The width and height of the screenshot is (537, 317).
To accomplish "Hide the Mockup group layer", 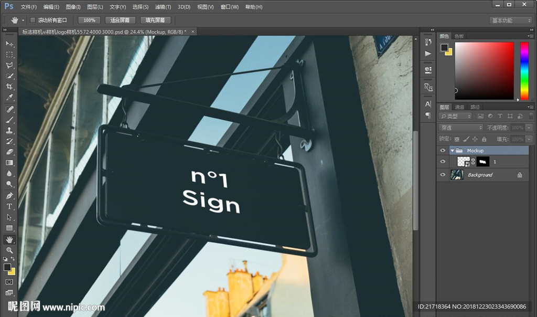I will click(443, 151).
